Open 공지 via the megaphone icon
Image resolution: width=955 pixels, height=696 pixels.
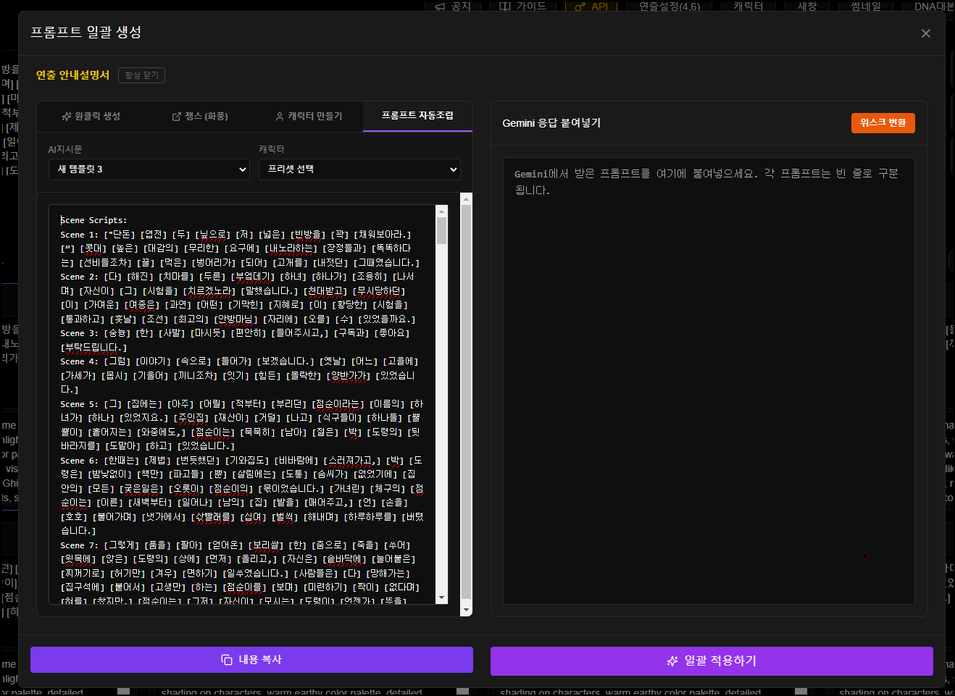click(440, 7)
